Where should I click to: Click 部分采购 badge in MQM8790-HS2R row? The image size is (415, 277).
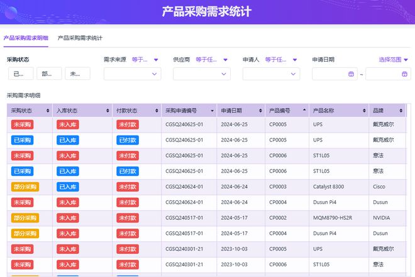(x=25, y=218)
